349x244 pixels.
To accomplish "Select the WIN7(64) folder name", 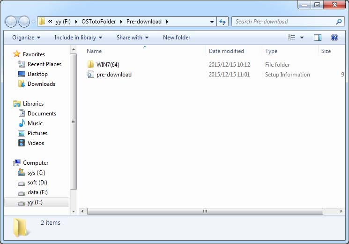I will tap(108, 65).
